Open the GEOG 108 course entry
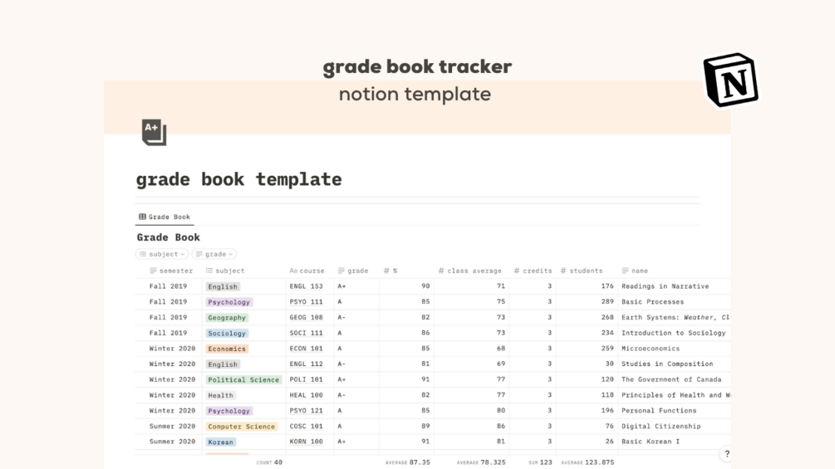This screenshot has height=469, width=835. pyautogui.click(x=307, y=317)
